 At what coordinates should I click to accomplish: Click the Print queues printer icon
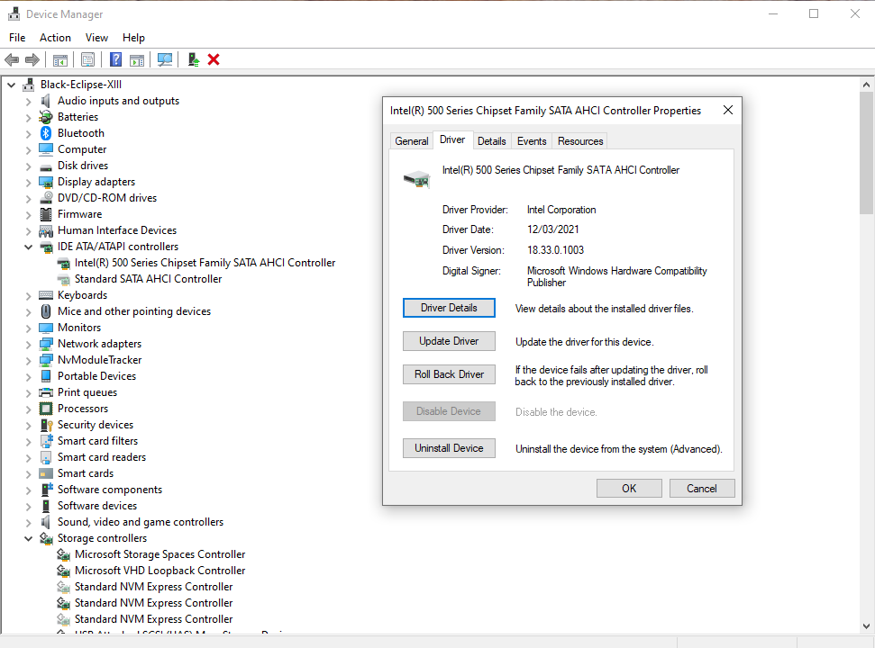point(46,392)
